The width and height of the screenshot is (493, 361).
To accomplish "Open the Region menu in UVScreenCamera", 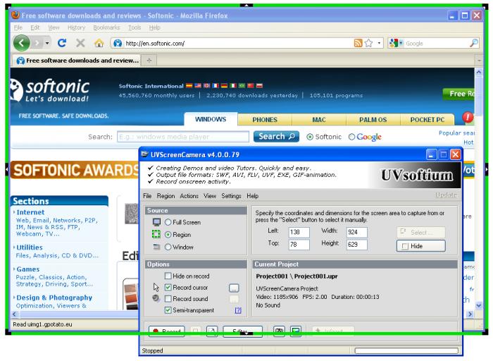I will pos(166,196).
